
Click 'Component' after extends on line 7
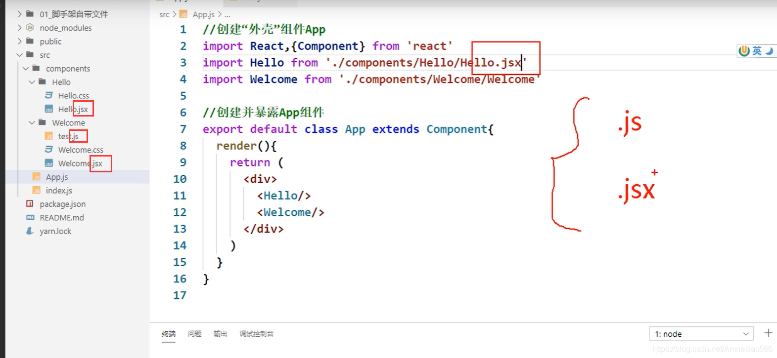click(x=457, y=129)
